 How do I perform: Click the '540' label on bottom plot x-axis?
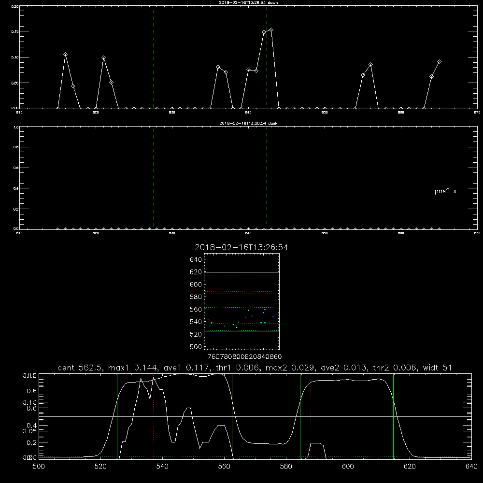tap(162, 467)
